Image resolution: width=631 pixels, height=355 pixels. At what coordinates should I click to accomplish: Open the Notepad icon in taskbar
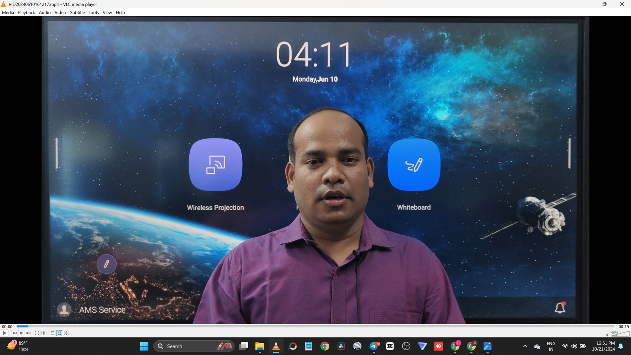point(308,346)
